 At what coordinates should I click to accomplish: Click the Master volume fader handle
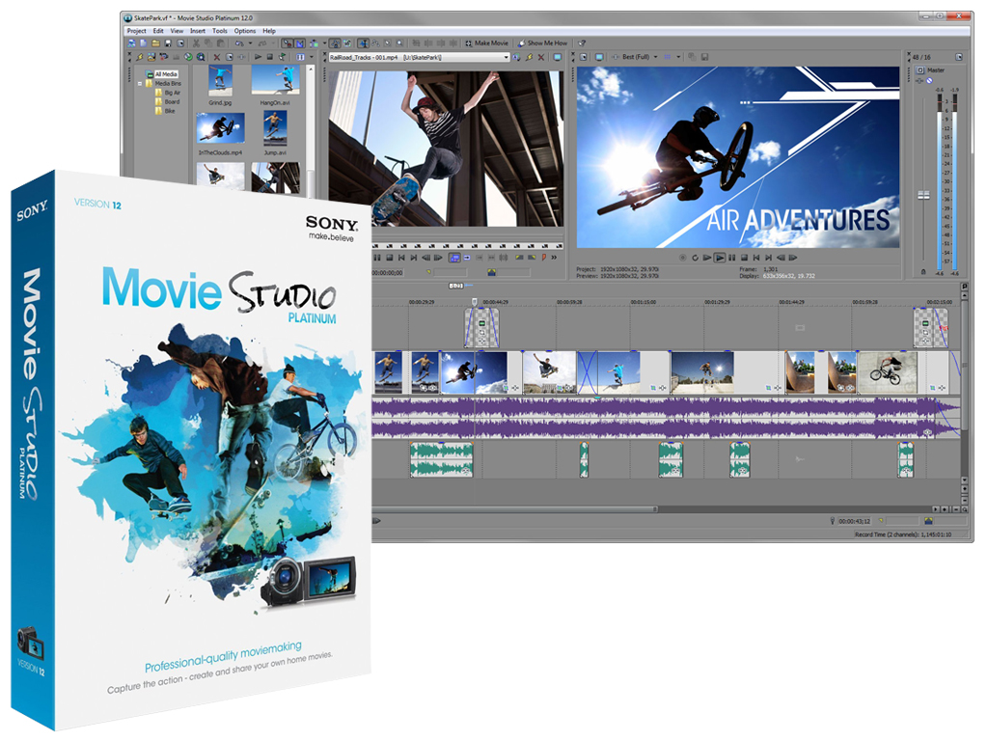point(921,195)
